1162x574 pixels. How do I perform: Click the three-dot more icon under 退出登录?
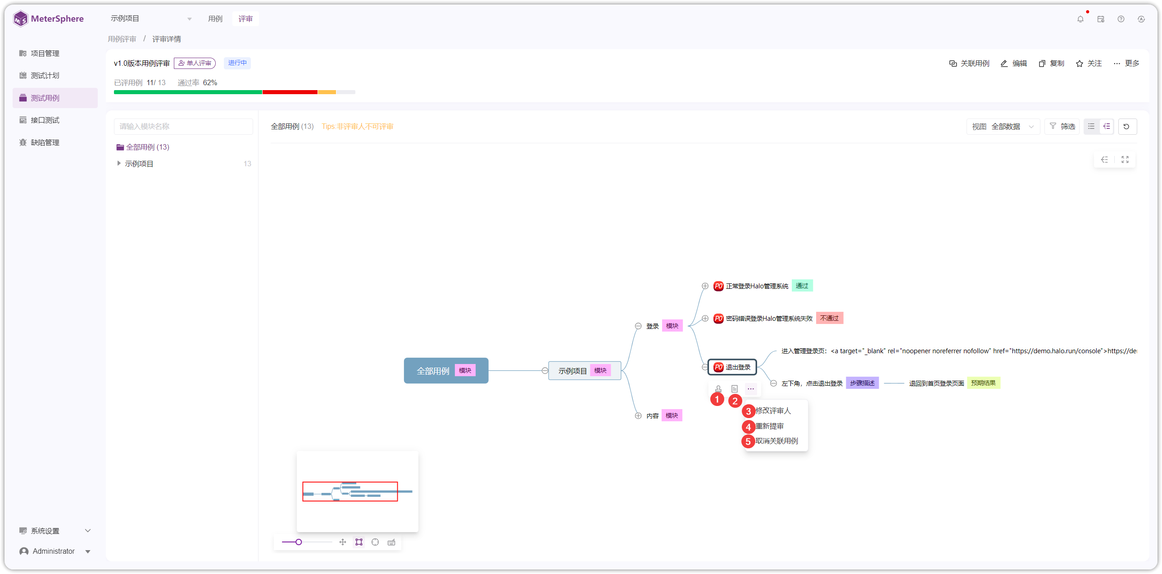click(751, 388)
